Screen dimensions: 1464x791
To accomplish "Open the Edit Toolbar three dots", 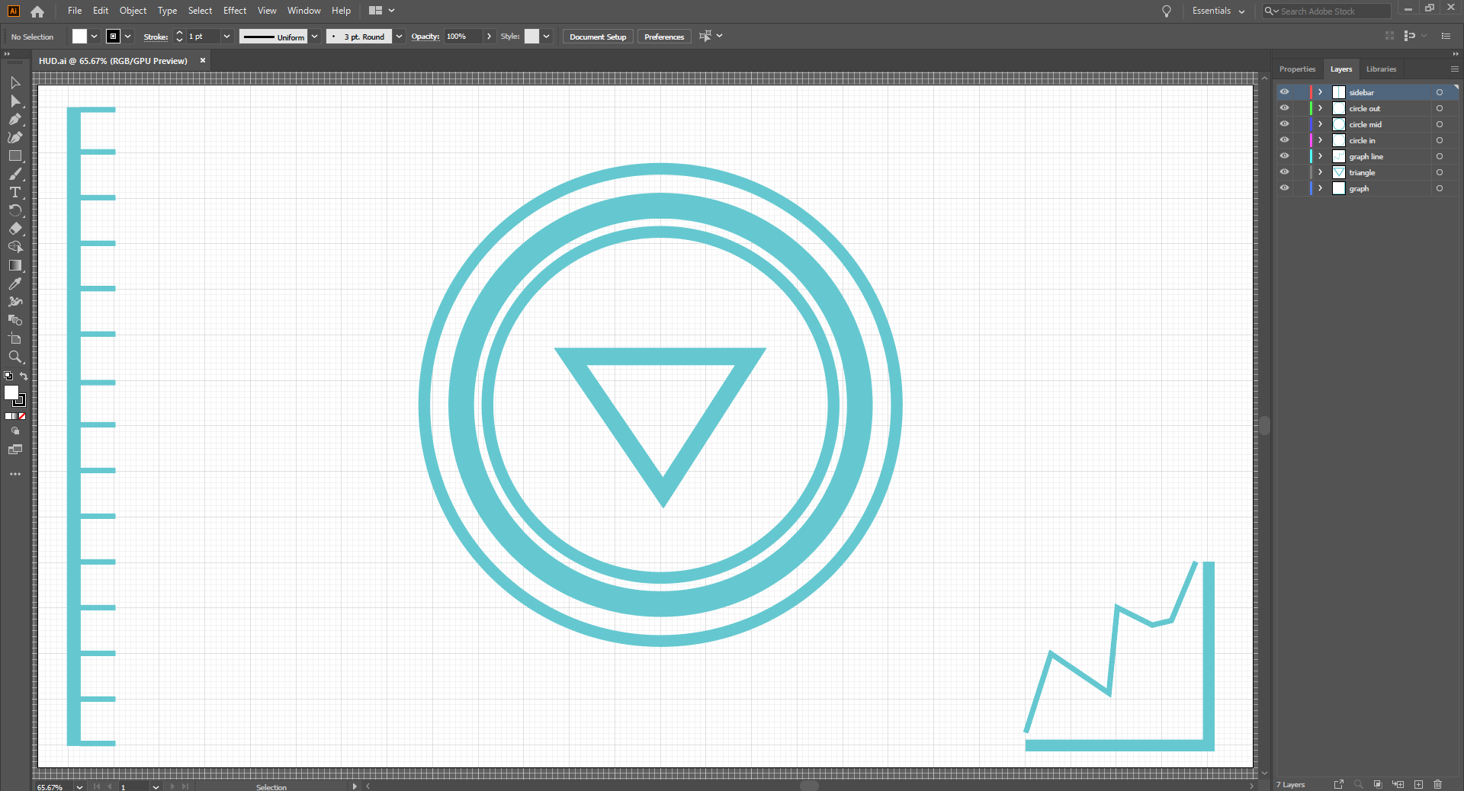I will tap(15, 474).
